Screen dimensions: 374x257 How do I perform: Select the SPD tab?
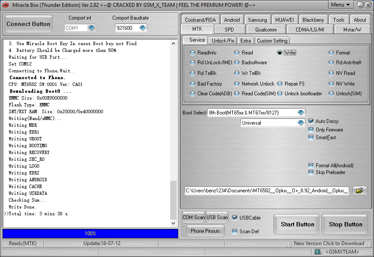click(229, 30)
